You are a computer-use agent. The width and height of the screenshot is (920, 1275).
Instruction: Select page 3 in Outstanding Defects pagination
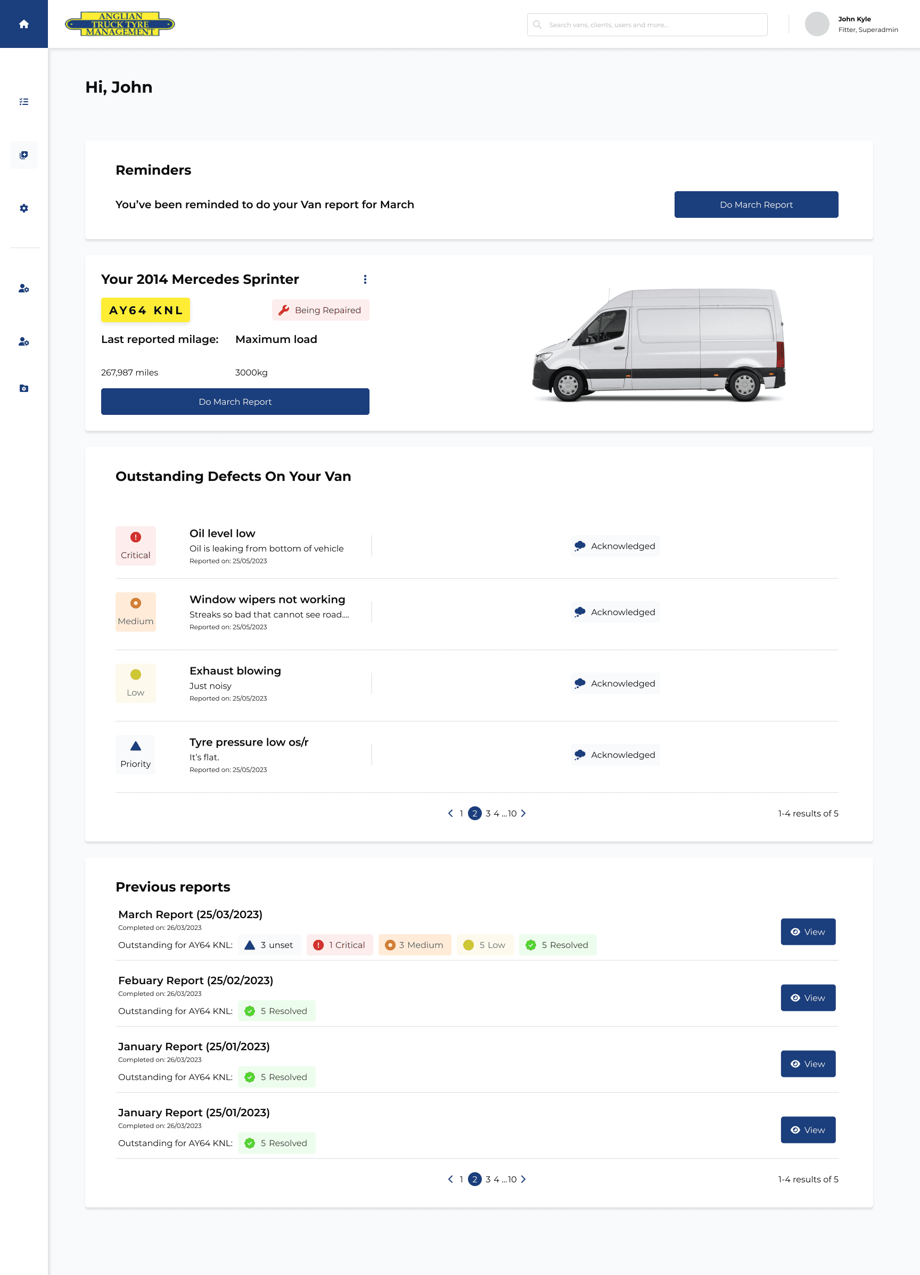click(x=488, y=813)
